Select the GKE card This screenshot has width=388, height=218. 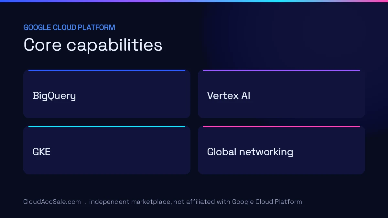(x=107, y=150)
